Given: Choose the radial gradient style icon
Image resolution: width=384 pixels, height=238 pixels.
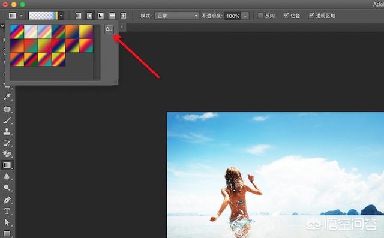Looking at the screenshot, I should 89,16.
